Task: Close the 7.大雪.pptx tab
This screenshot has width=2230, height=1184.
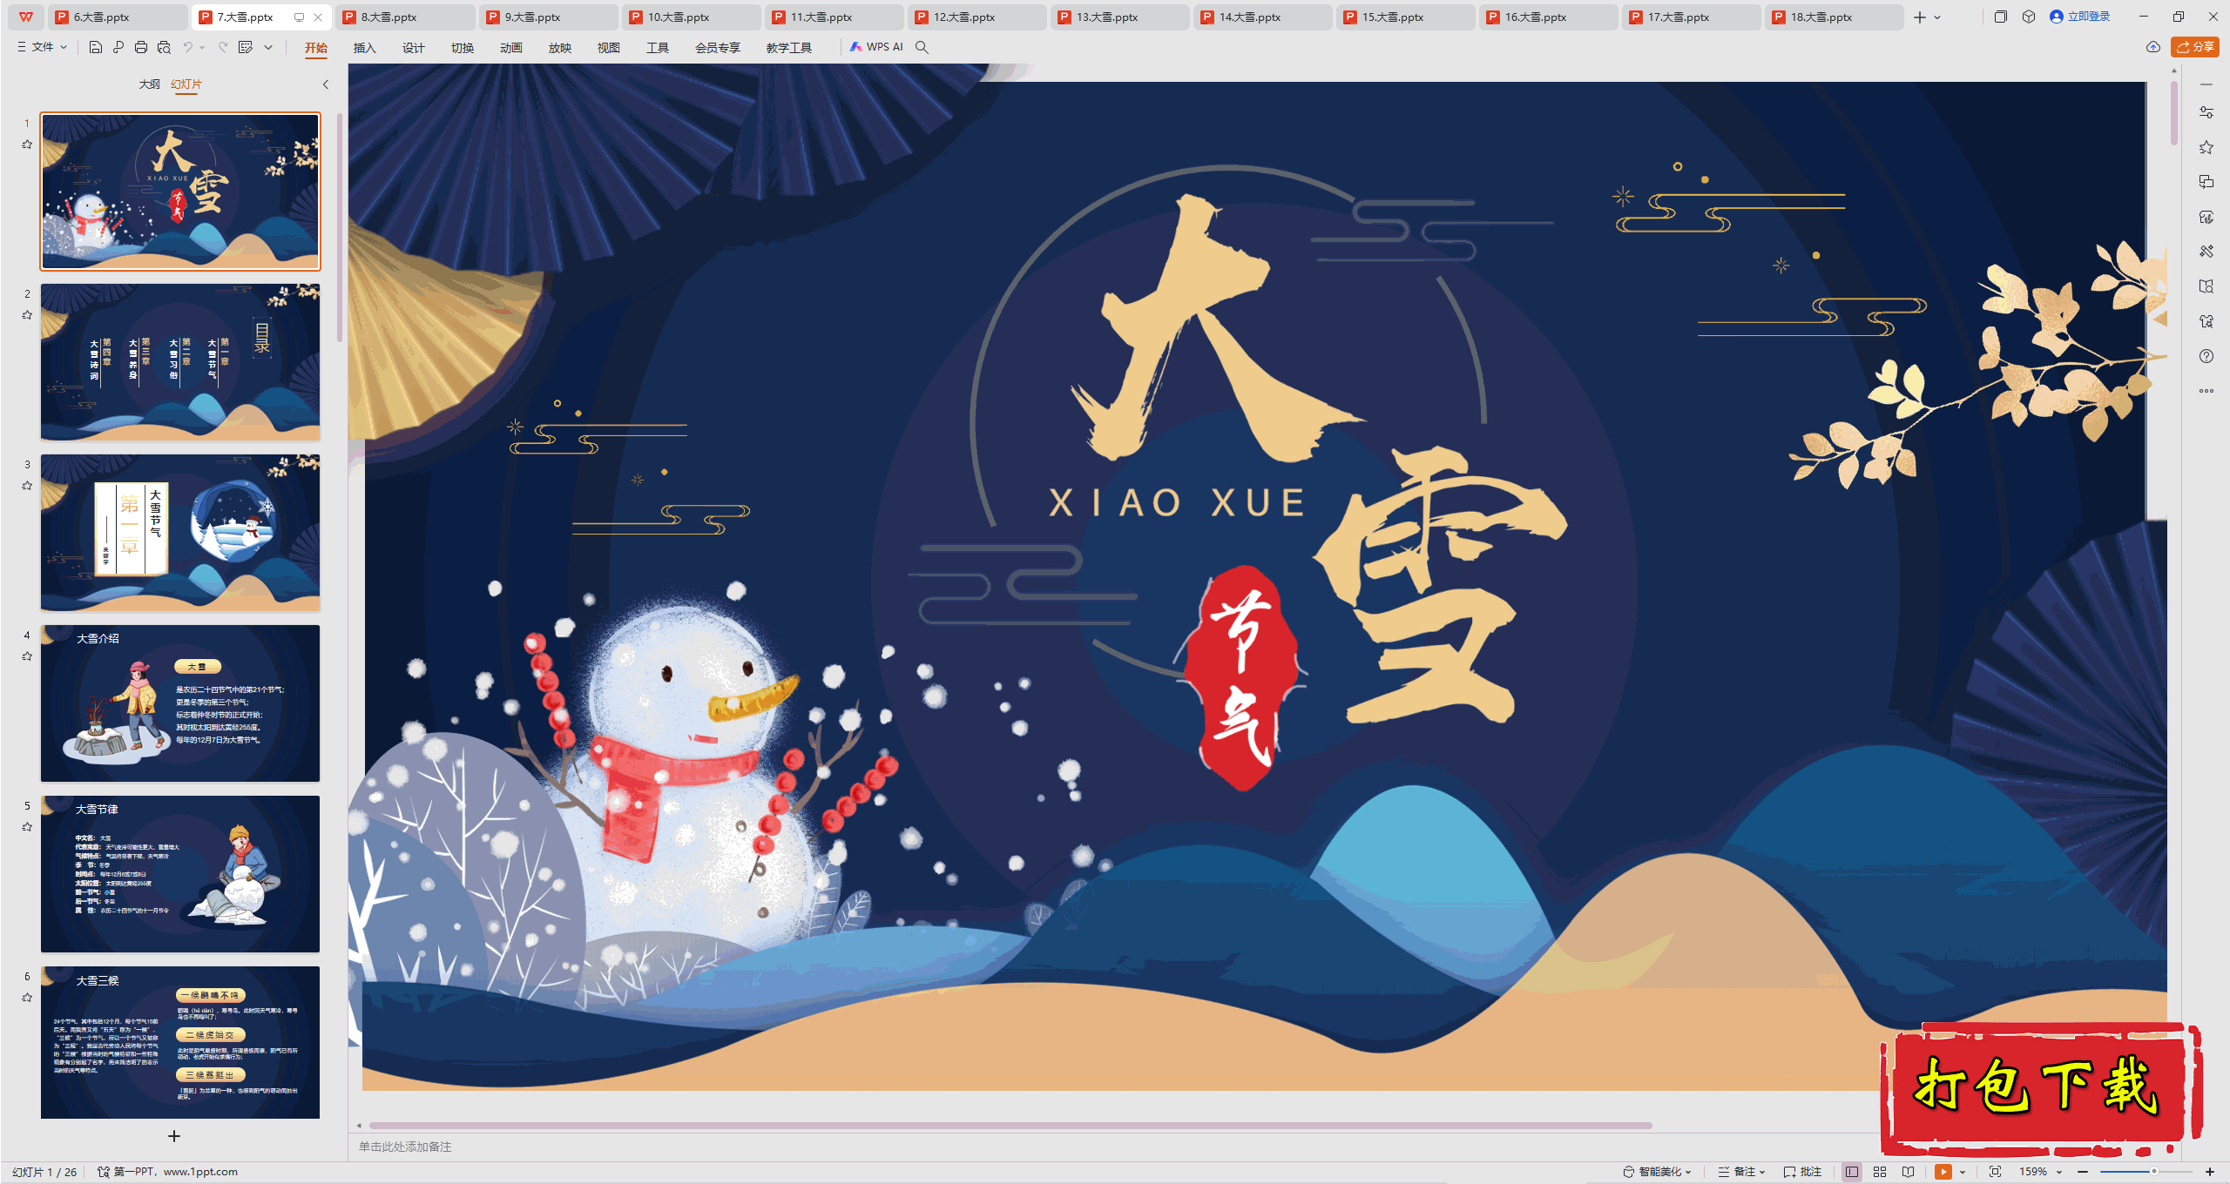Action: (318, 17)
